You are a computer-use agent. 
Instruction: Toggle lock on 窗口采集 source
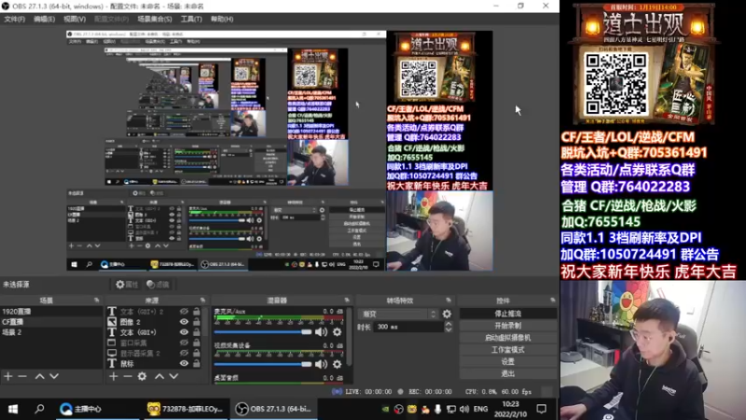tap(197, 343)
